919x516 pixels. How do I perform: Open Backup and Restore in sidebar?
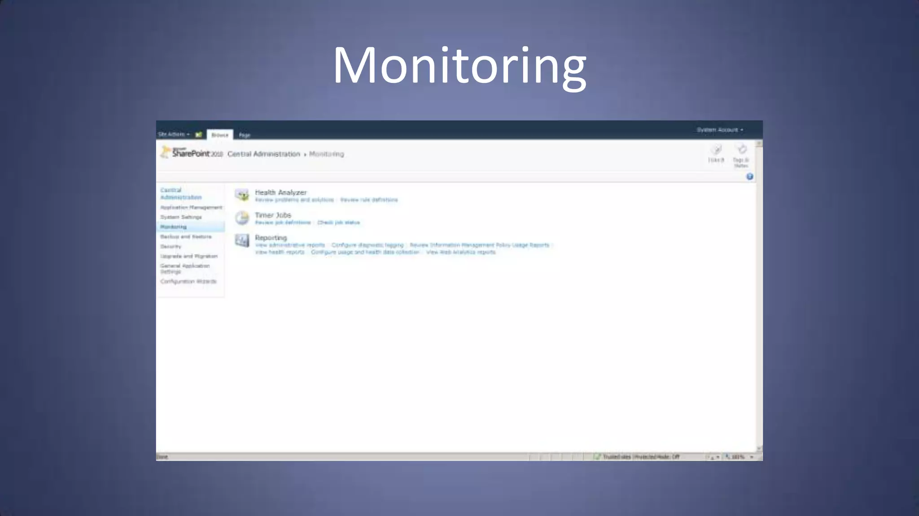(186, 236)
